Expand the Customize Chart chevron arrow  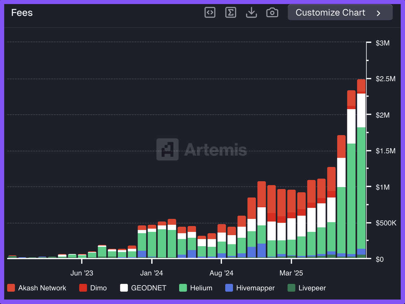[x=379, y=13]
